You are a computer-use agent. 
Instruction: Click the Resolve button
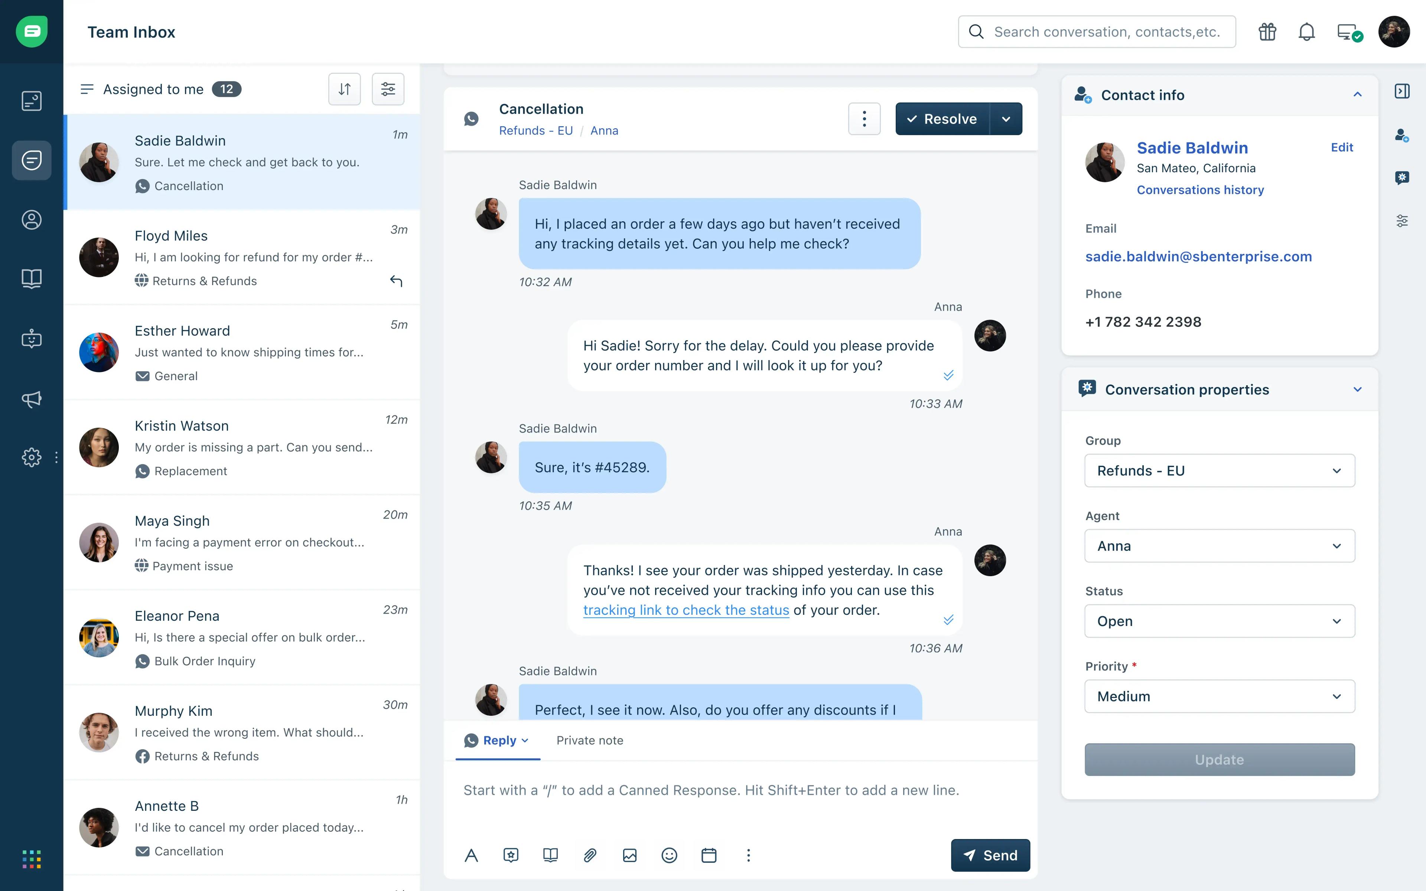coord(943,119)
